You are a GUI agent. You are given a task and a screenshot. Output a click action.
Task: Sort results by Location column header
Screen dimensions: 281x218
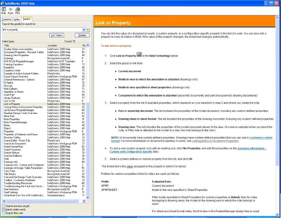pyautogui.click(x=63, y=46)
